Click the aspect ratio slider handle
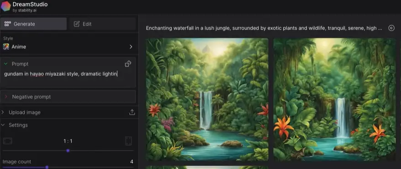Viewport: 401px width, 169px height. tap(68, 151)
